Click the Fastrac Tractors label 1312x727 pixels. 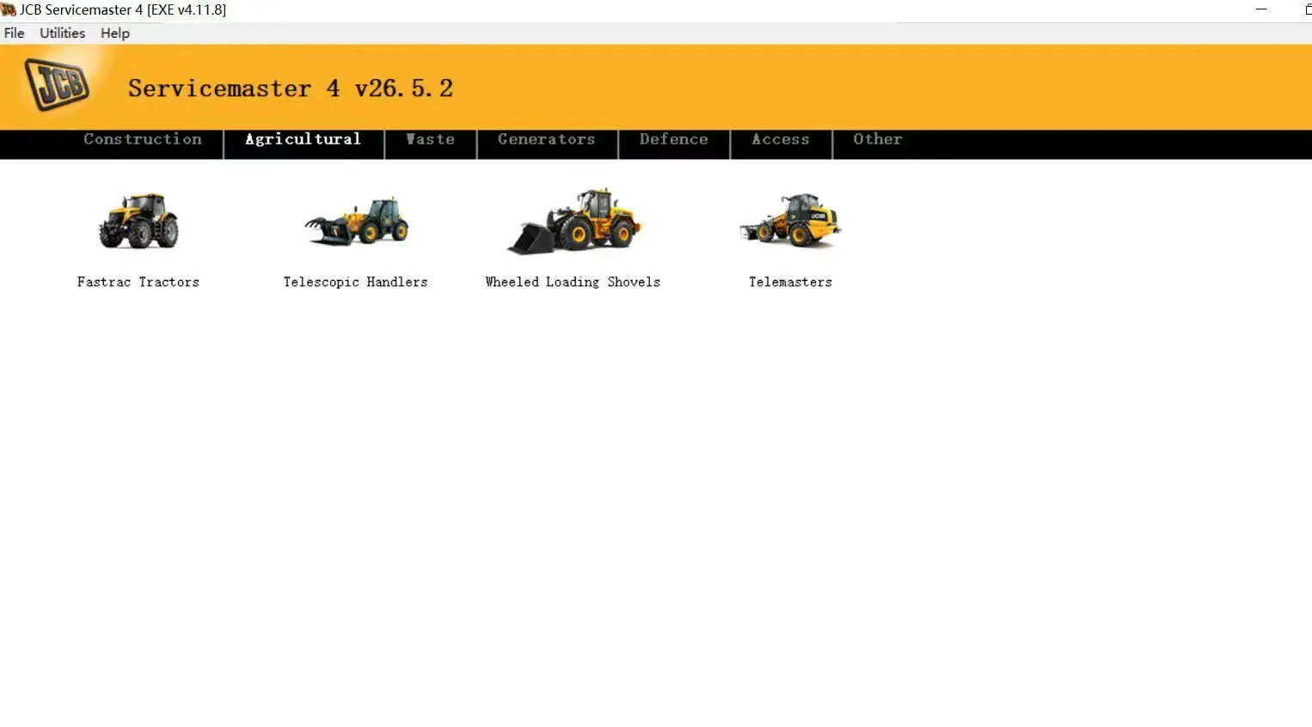click(138, 282)
